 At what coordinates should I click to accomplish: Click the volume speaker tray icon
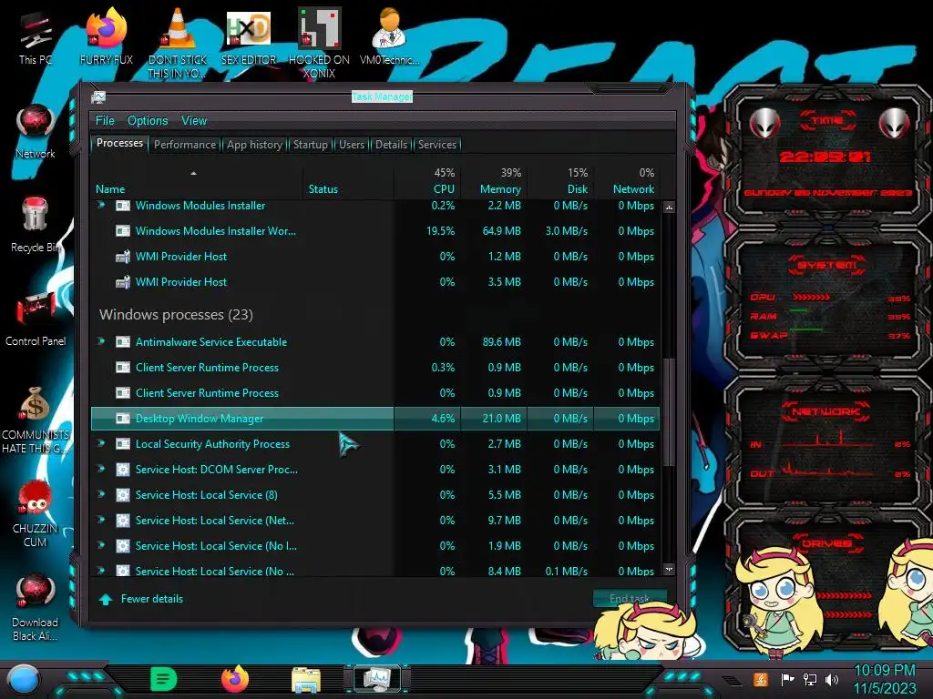tap(832, 679)
